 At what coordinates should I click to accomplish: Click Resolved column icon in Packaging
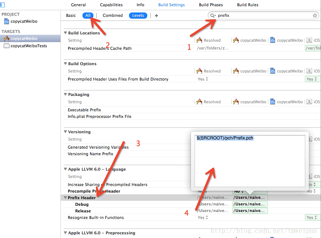tap(199, 101)
